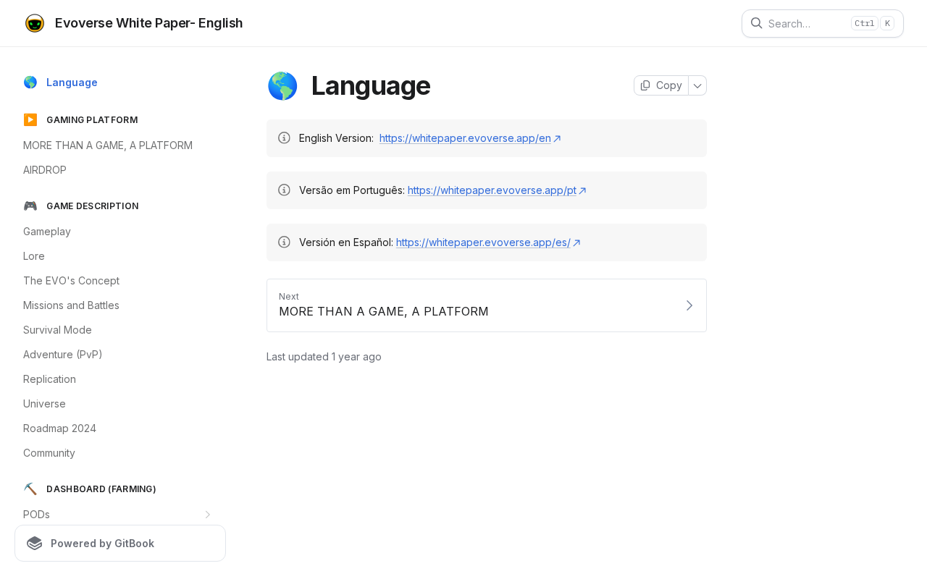Click the GitBook logo icon
927x579 pixels.
(x=35, y=544)
